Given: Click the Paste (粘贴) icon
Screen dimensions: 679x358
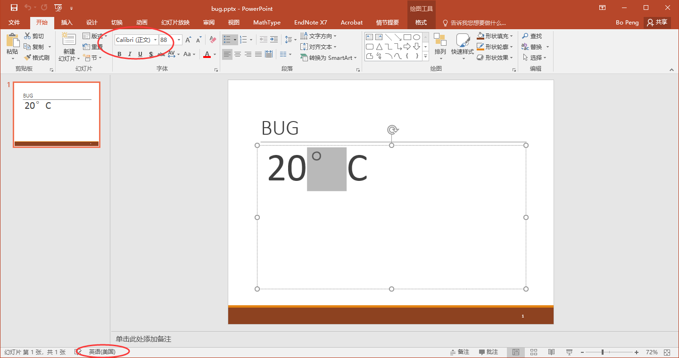Looking at the screenshot, I should (x=13, y=41).
